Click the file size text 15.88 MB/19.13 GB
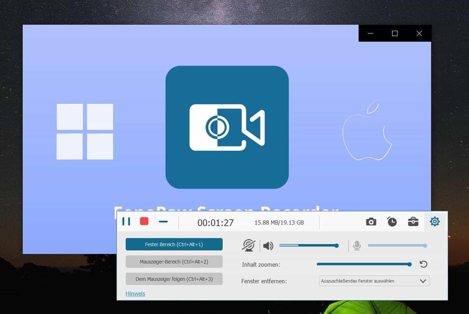 279,223
